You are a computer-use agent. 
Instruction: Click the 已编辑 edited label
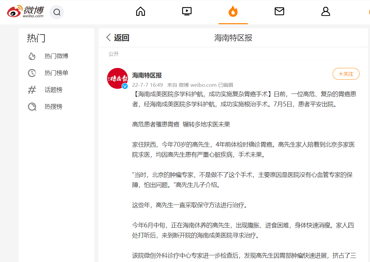(225, 85)
